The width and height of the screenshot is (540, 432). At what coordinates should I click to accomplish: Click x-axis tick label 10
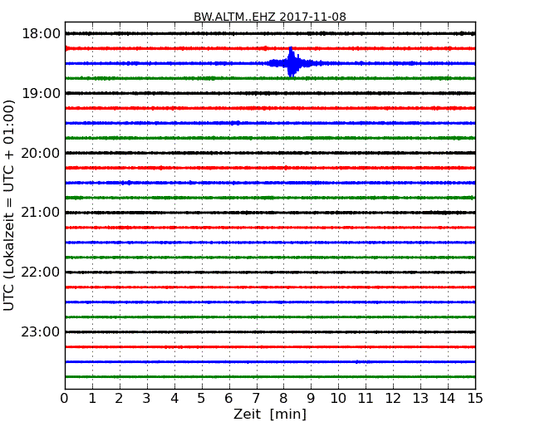coord(338,399)
